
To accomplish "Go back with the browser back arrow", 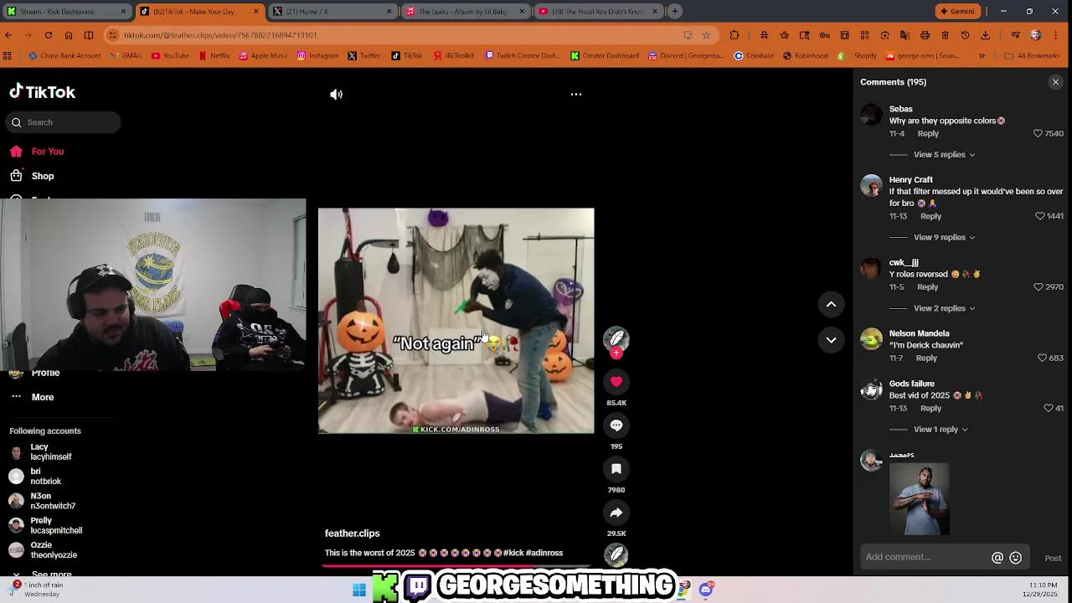I will coord(8,35).
